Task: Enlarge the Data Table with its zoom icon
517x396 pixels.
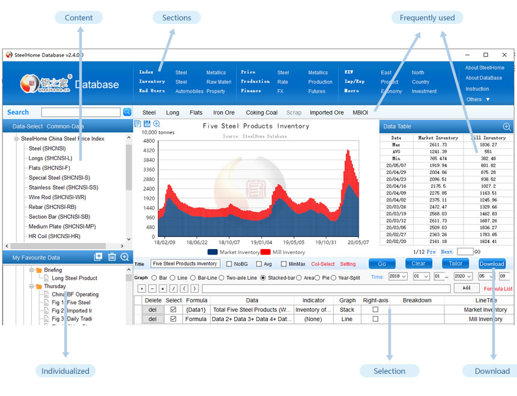Action: pyautogui.click(x=506, y=127)
